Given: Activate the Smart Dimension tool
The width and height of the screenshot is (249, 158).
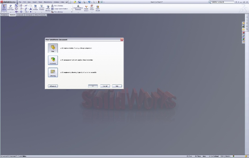Looking at the screenshot, I should point(11,7).
